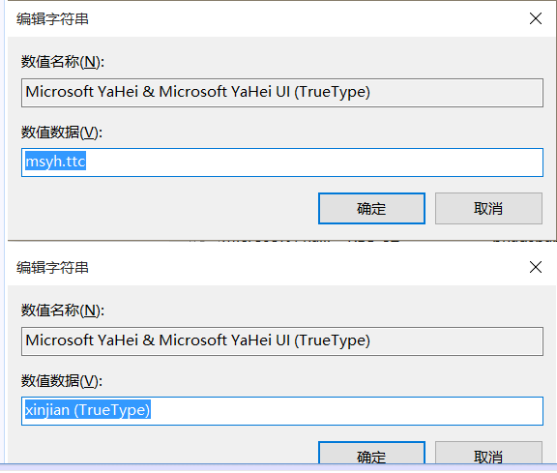Close the lower Edit String dialog
Screen dimensions: 557x473
pyautogui.click(x=536, y=267)
